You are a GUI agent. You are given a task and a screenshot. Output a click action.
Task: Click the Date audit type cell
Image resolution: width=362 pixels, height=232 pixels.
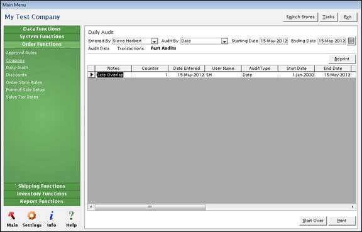tap(260, 75)
